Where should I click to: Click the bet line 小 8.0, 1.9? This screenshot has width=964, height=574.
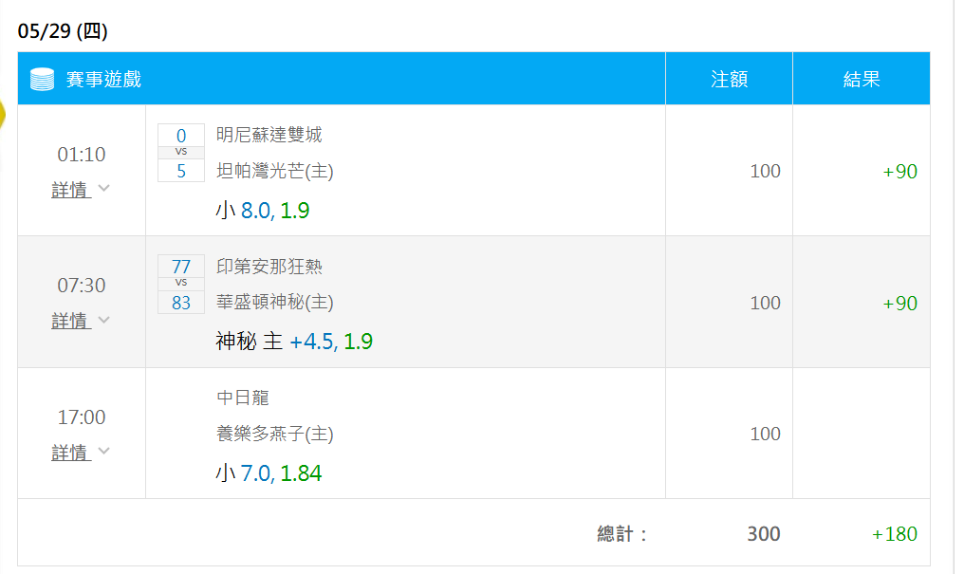pos(263,211)
